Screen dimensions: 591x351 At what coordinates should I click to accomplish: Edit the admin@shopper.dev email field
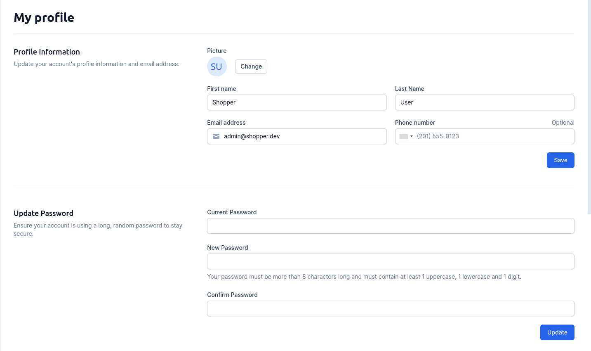click(303, 136)
